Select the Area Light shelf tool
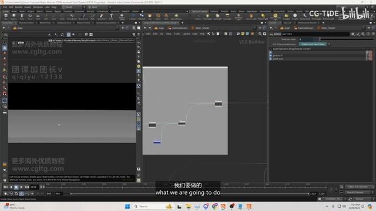 point(227,16)
